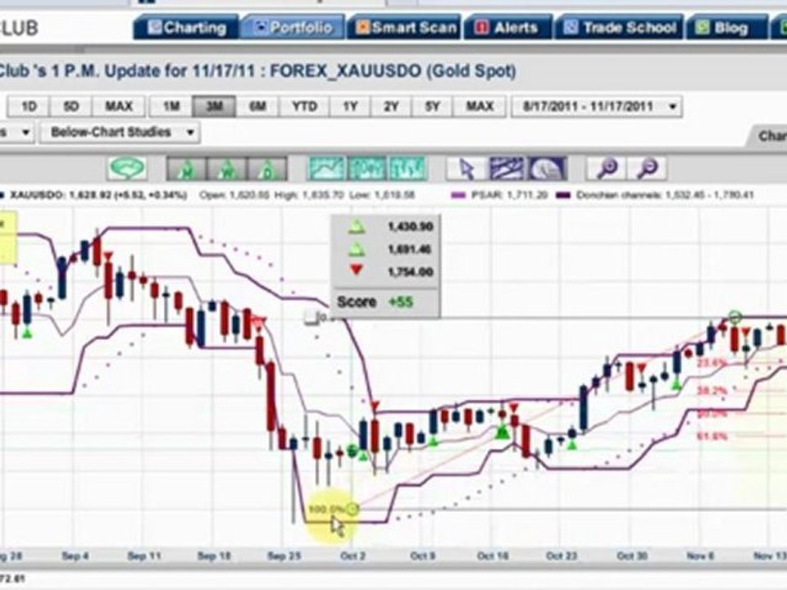Click the zoom out magnifier icon
Image resolution: width=787 pixels, height=590 pixels.
647,169
